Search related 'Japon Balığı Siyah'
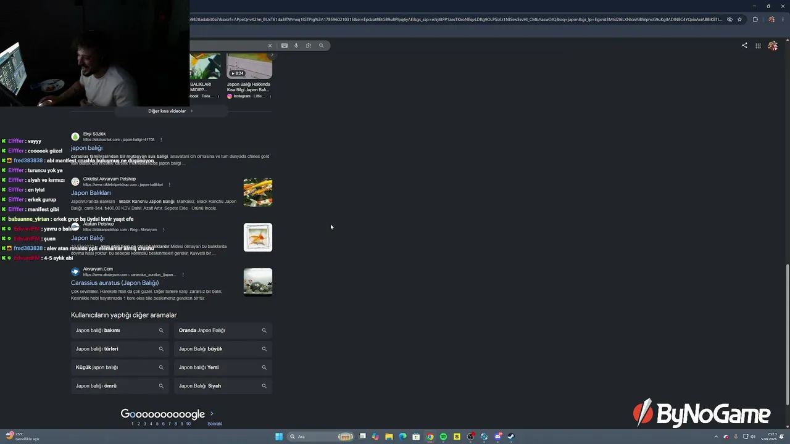790x444 pixels. (223, 386)
